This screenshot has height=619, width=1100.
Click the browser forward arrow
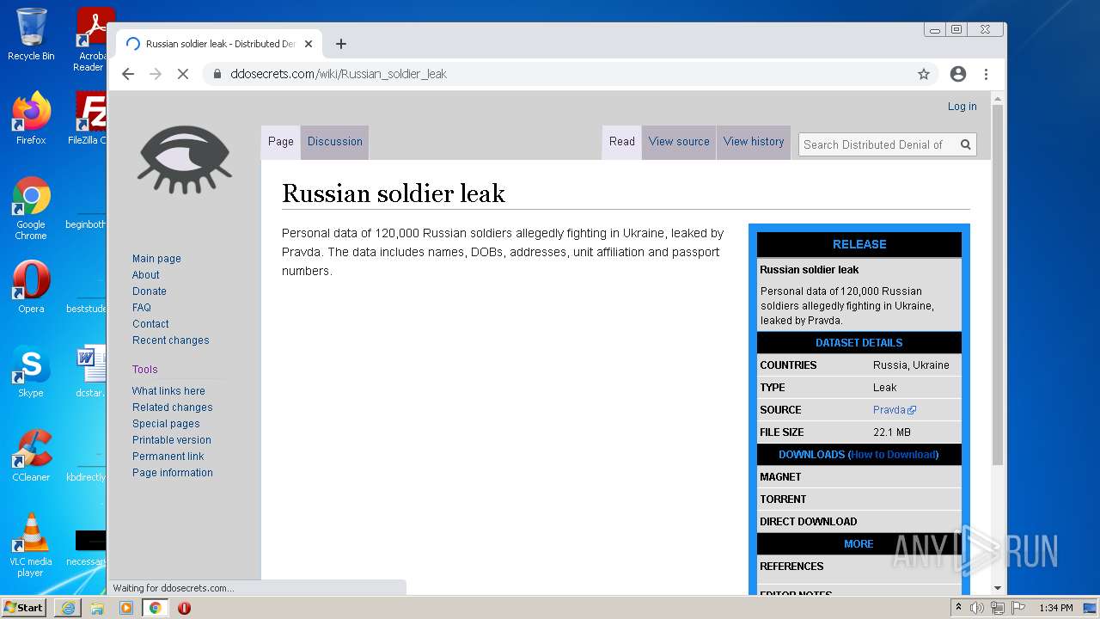click(x=156, y=74)
